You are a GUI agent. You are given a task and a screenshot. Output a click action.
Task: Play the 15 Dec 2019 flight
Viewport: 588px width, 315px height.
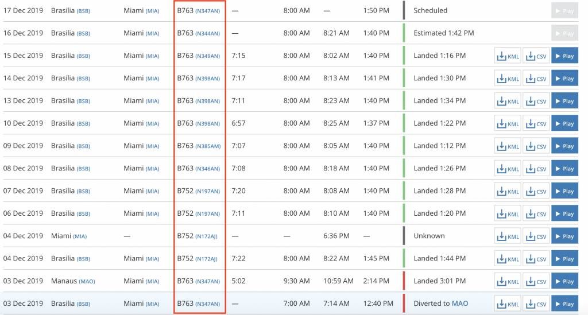click(x=565, y=56)
